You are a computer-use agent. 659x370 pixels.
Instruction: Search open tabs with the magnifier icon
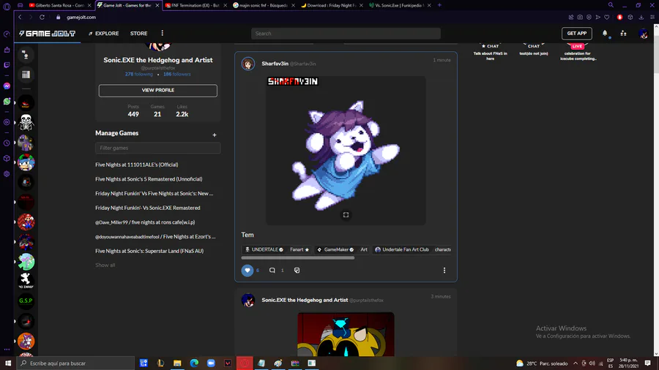click(611, 5)
